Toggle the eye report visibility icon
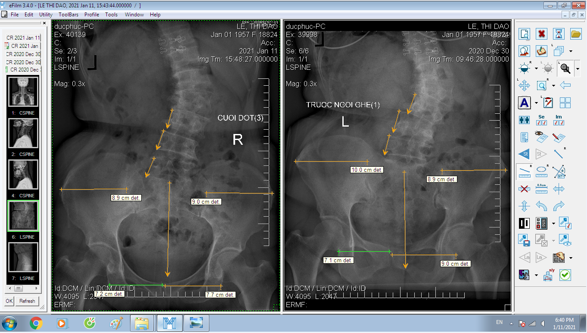This screenshot has height=333, width=587. (x=541, y=137)
